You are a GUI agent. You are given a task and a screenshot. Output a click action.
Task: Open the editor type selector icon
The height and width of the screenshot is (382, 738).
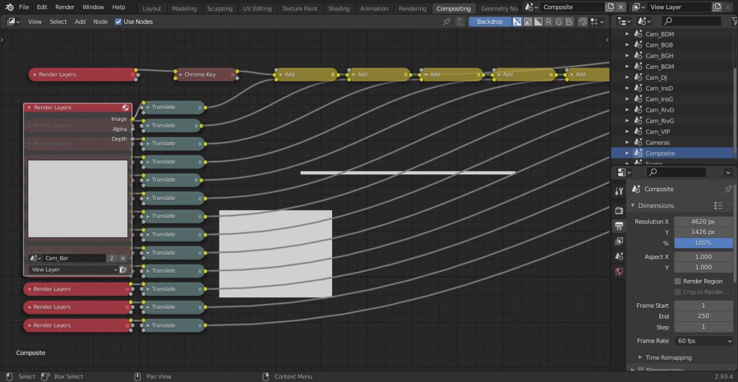click(x=13, y=21)
